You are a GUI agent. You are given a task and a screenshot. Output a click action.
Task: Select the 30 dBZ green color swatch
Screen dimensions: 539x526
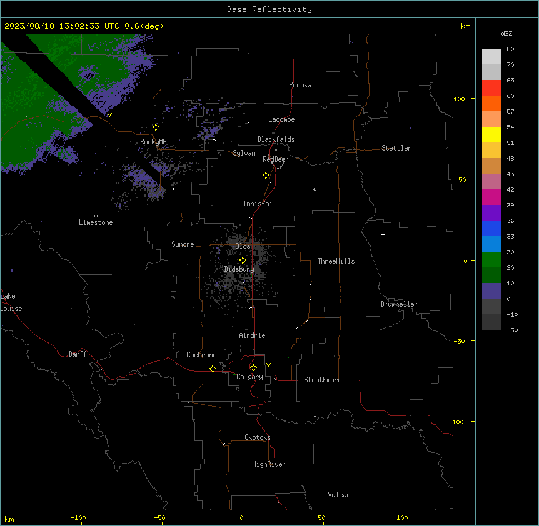491,260
